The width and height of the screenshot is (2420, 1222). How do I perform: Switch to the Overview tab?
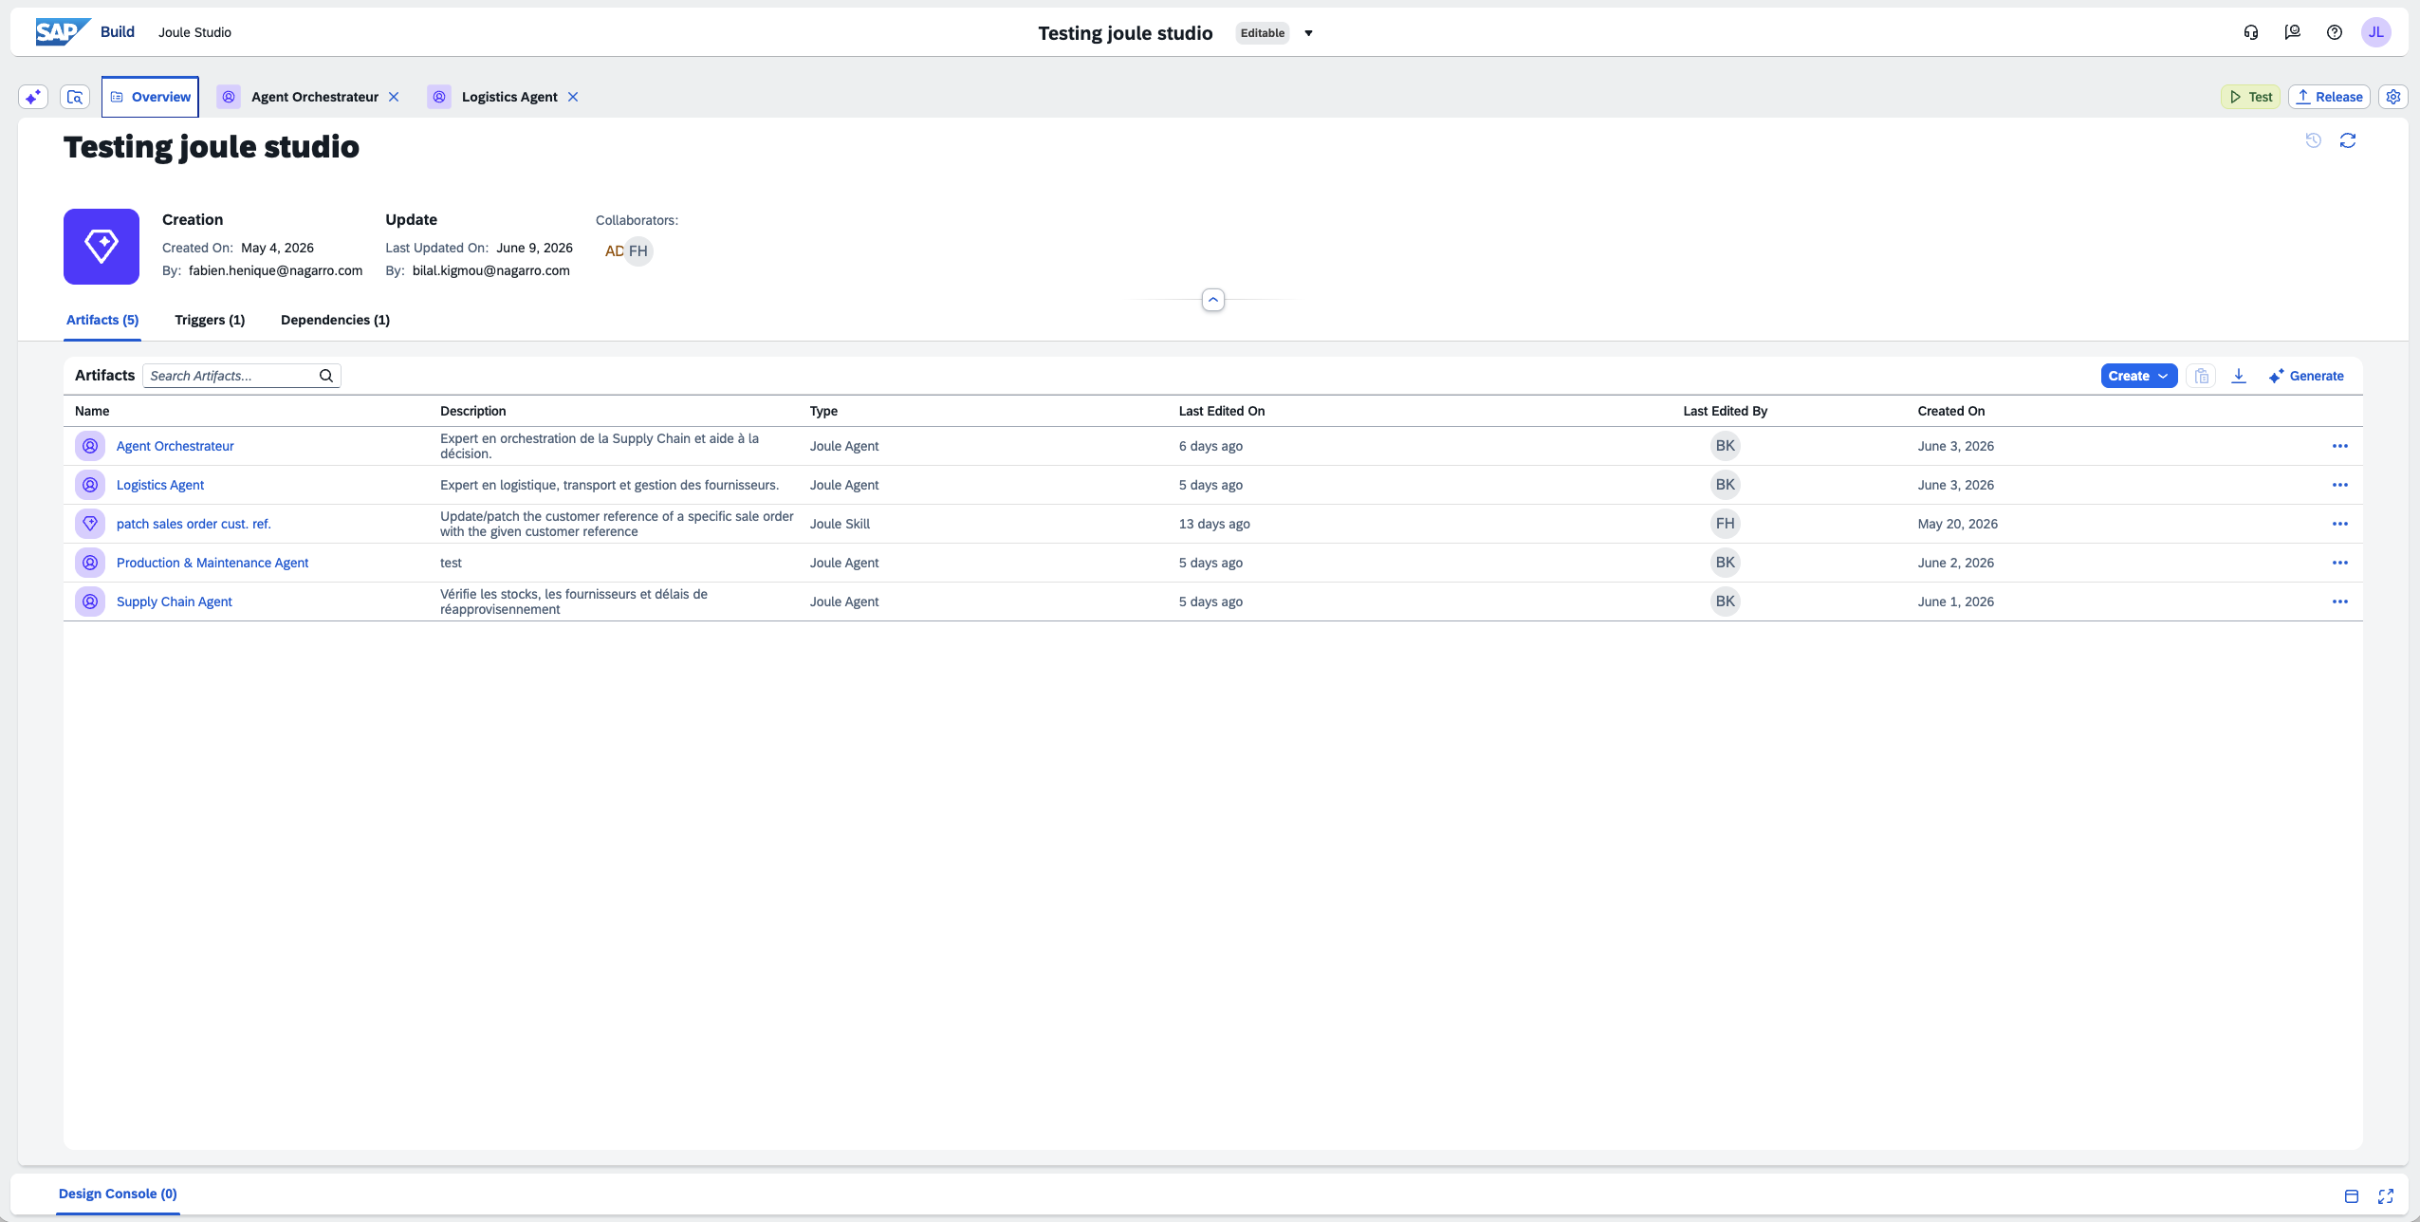point(150,97)
